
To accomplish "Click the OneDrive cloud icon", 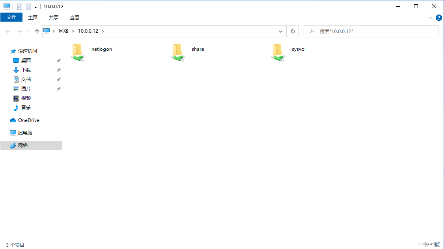I will click(x=13, y=120).
